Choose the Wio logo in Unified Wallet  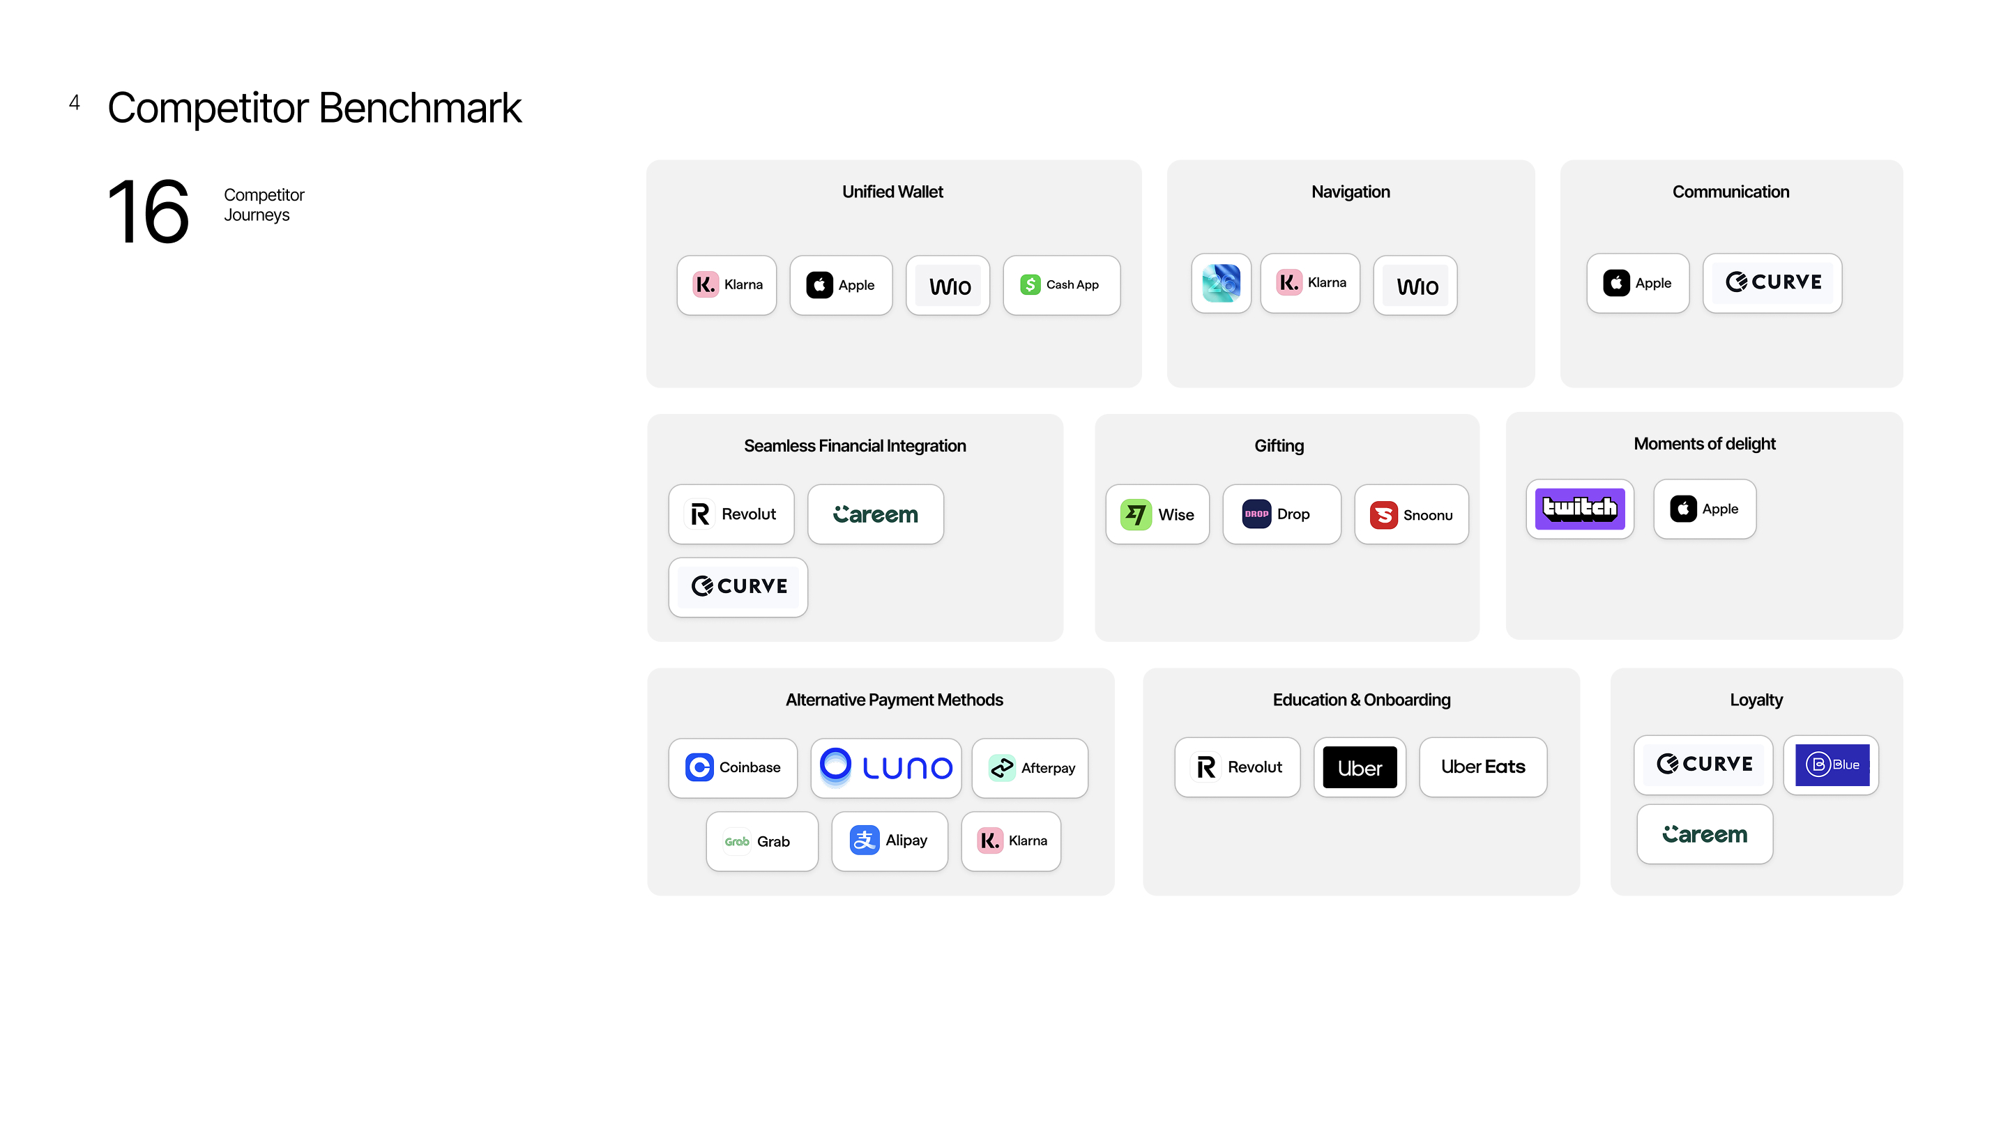(x=948, y=285)
